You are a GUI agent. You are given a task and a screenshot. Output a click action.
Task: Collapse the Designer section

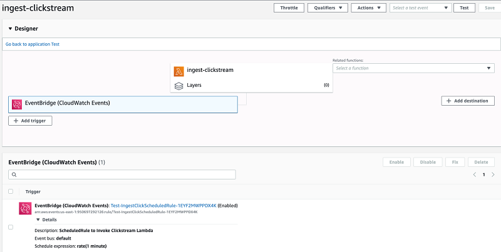tap(10, 29)
